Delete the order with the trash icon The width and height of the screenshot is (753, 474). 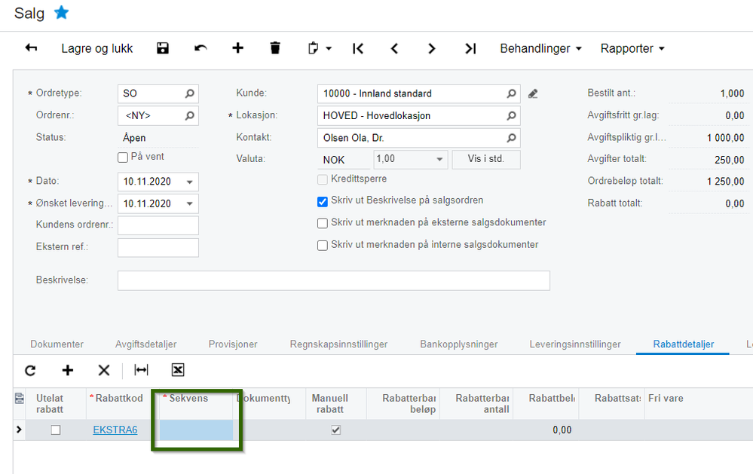275,48
